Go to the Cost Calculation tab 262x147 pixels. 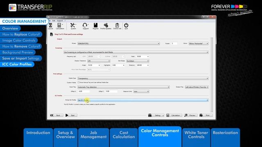point(124,138)
